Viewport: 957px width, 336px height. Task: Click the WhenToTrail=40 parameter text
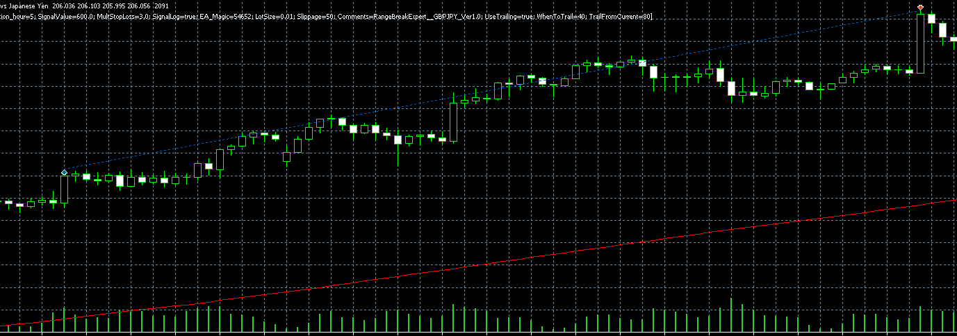560,16
